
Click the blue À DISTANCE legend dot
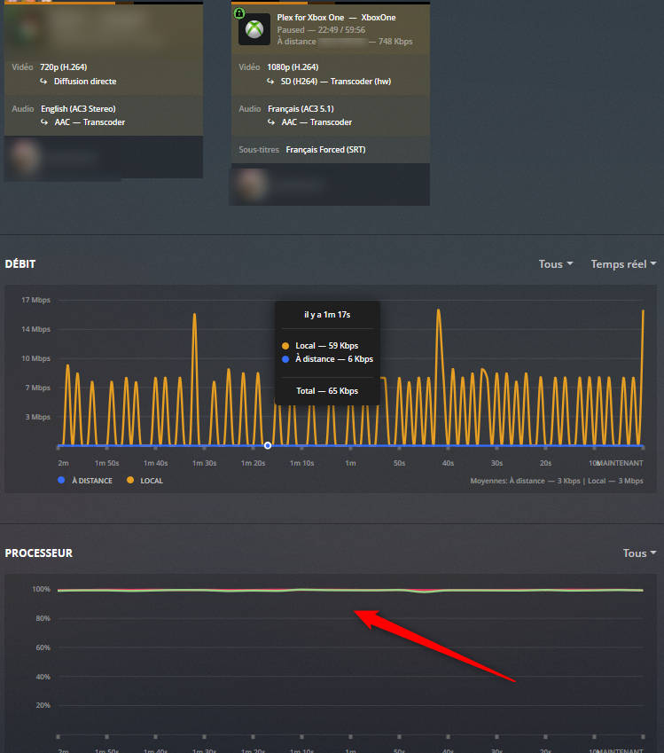(x=61, y=480)
